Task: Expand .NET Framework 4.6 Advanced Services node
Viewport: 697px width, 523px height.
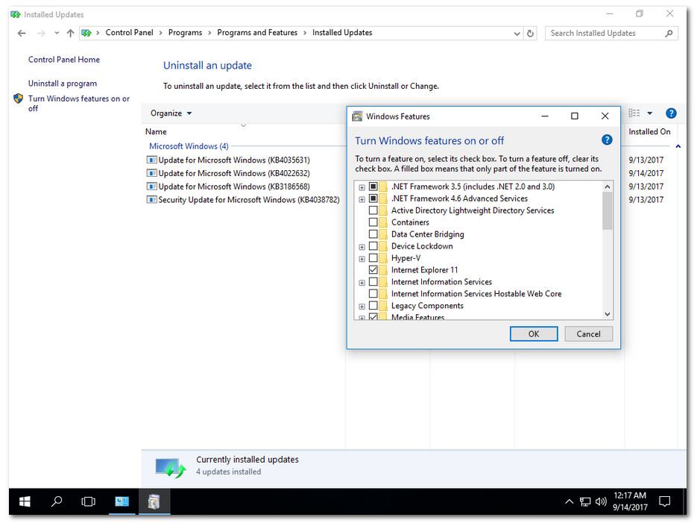Action: 362,199
